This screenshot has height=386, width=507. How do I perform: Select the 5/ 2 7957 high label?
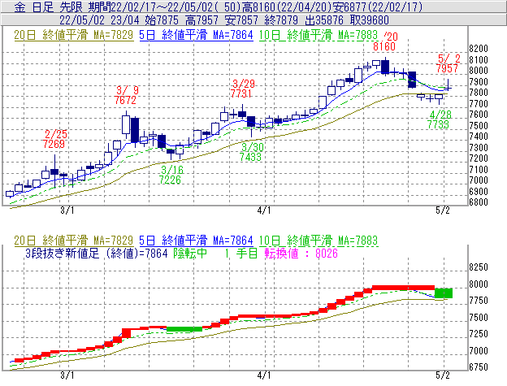448,63
